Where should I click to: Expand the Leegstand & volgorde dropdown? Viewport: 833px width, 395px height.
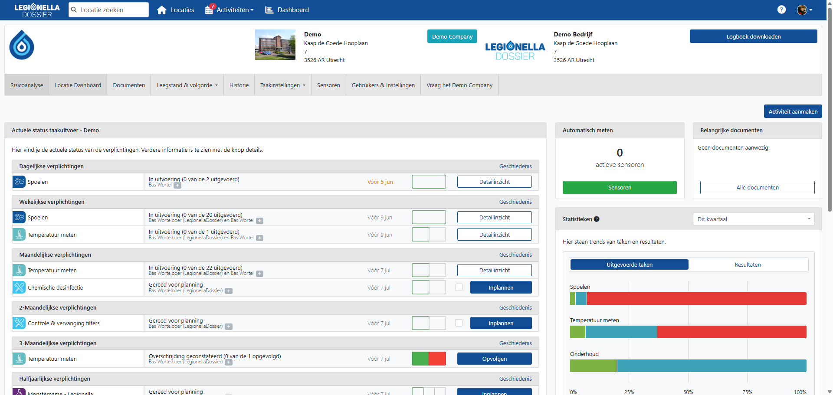(187, 85)
